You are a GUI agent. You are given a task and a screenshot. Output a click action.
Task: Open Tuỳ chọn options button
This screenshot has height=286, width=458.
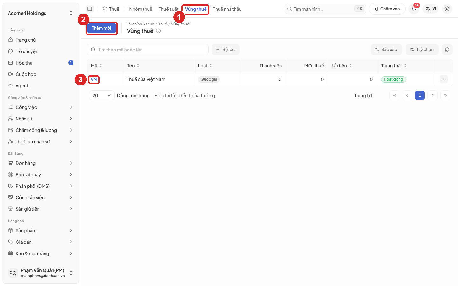point(422,50)
